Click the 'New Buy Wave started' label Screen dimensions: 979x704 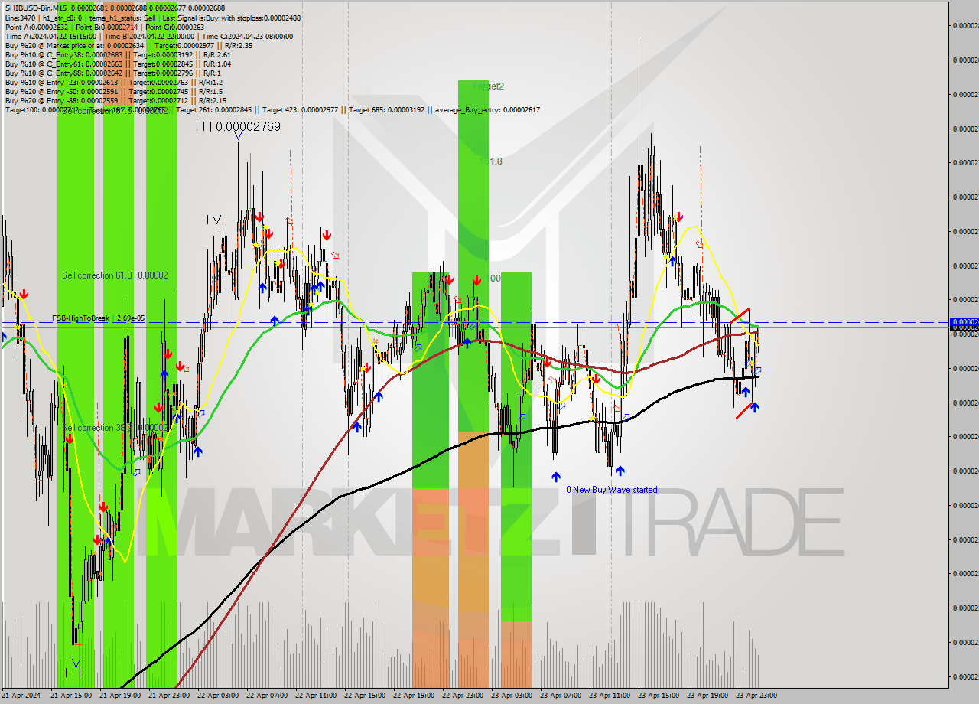pyautogui.click(x=614, y=490)
